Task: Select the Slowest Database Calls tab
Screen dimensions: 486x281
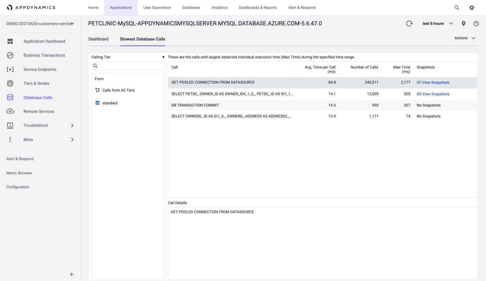Action: point(143,39)
